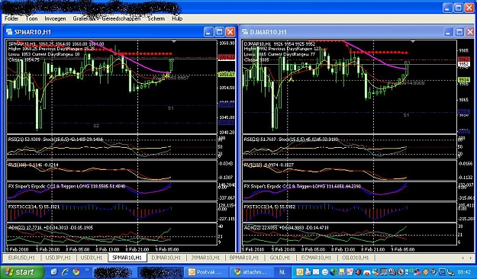Expand the quick launch overflow chevron
Image resolution: width=477 pixels, height=279 pixels.
click(x=87, y=270)
